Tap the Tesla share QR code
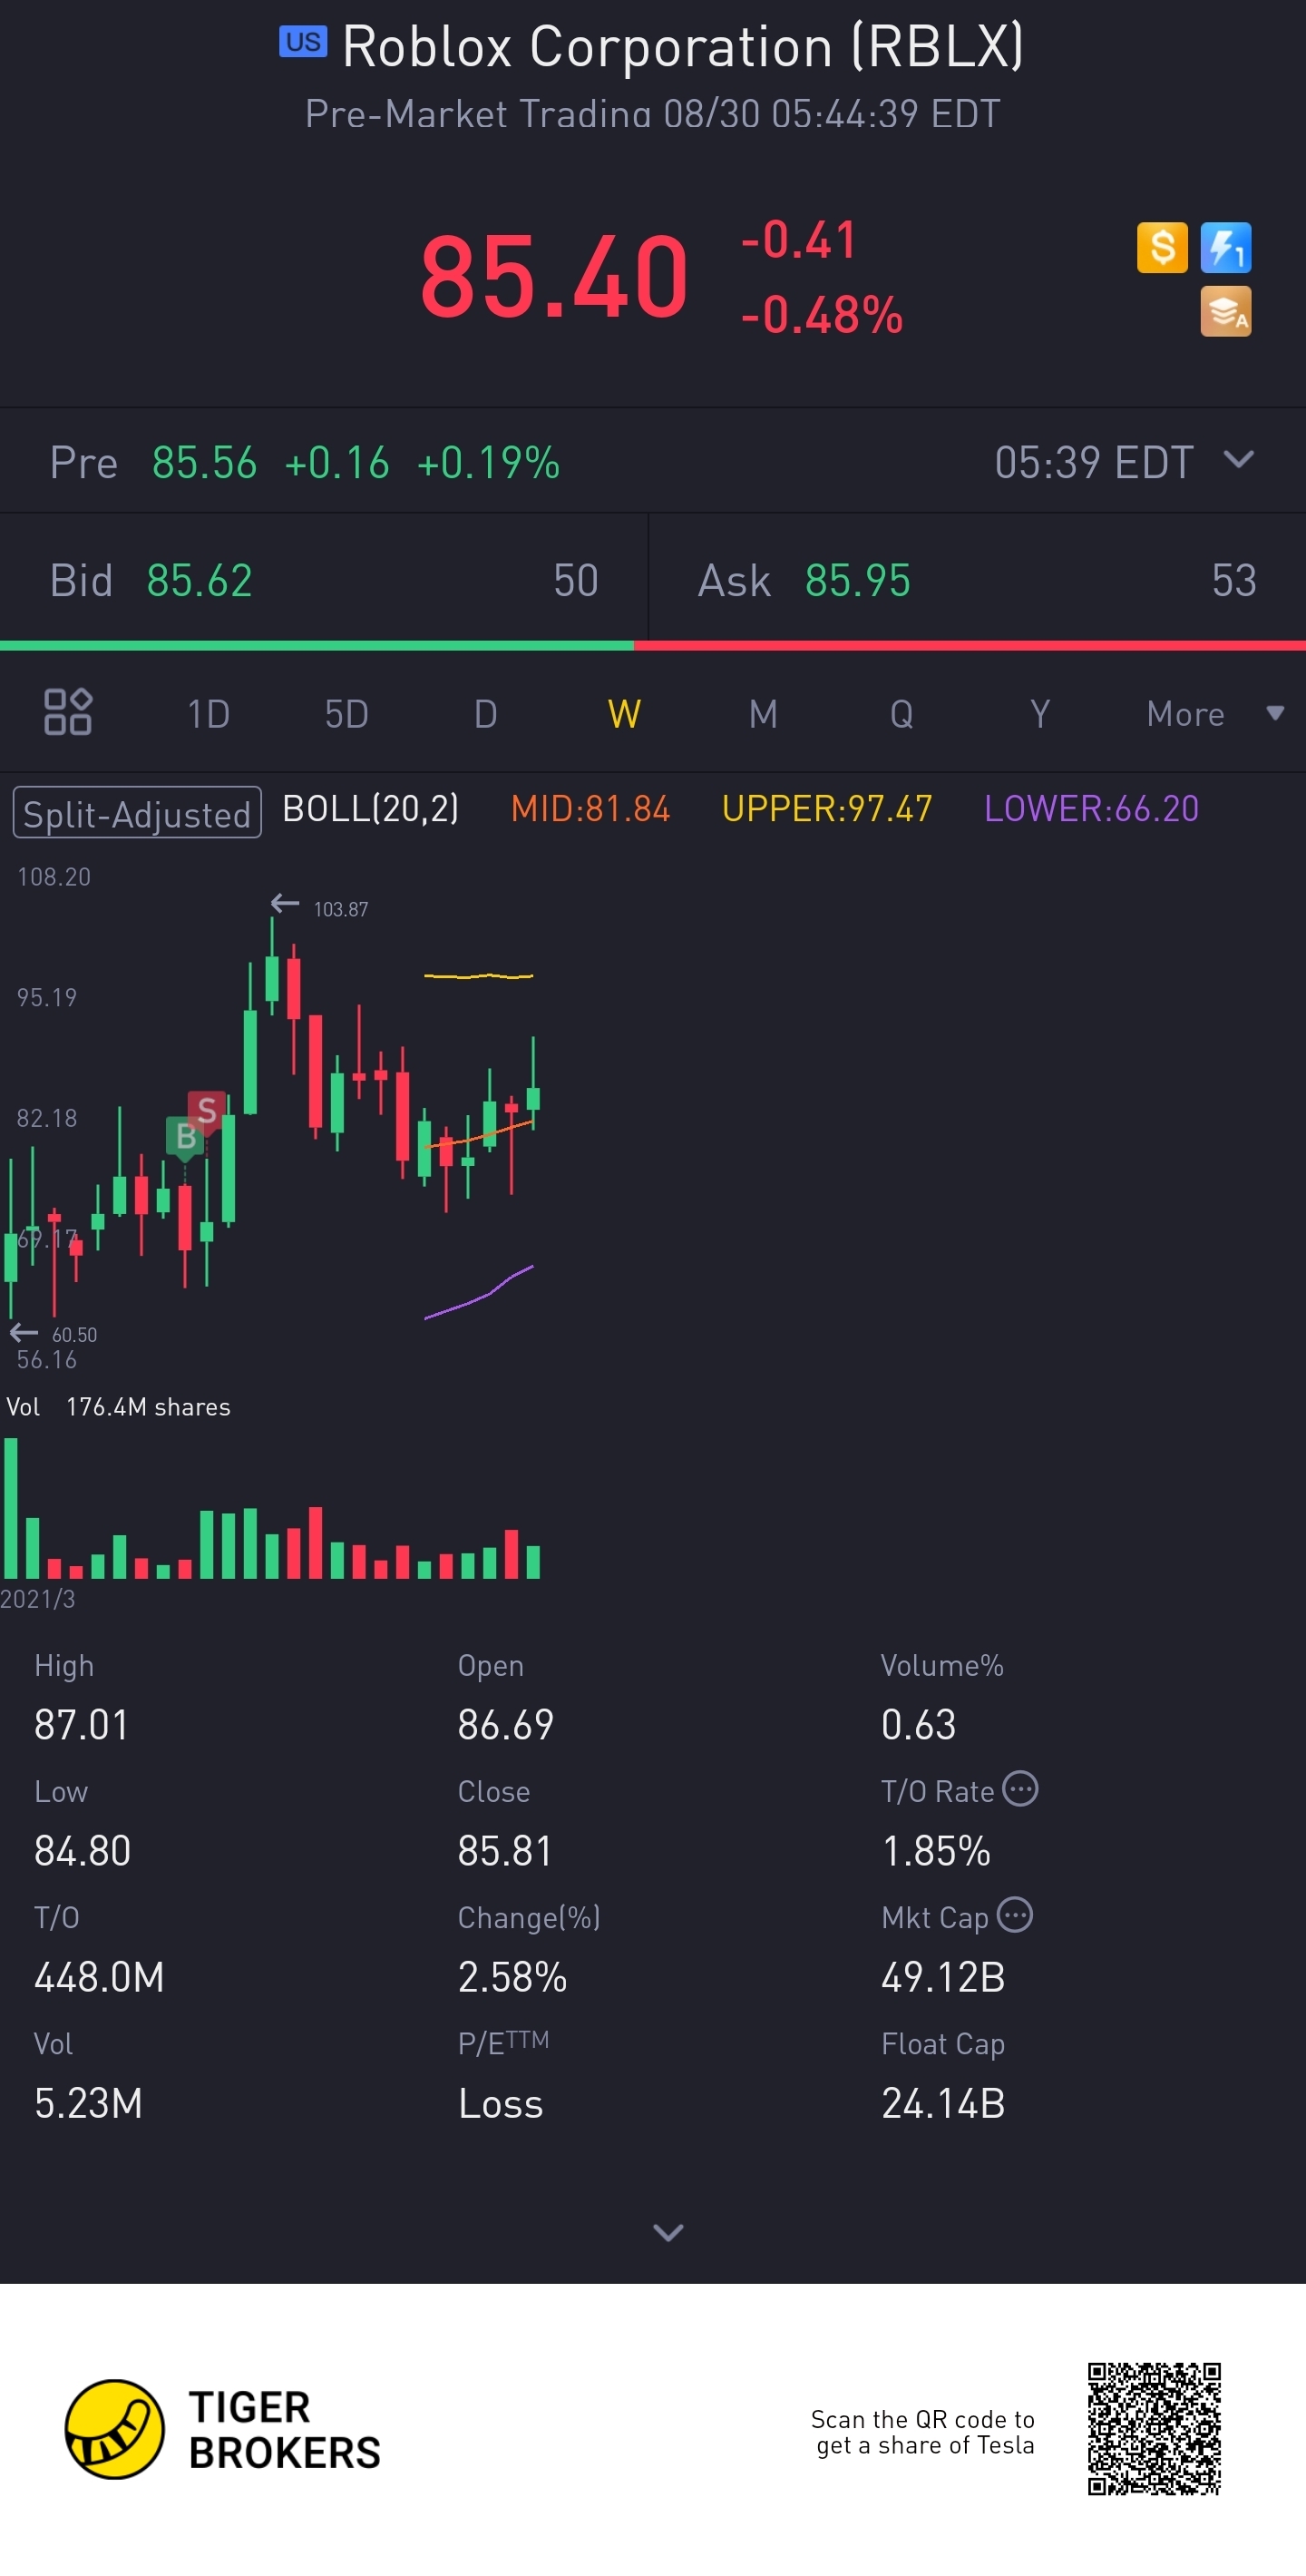 click(x=1155, y=2429)
